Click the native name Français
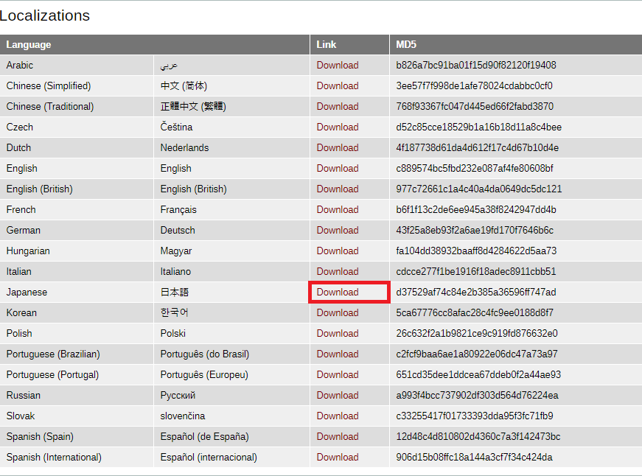This screenshot has width=642, height=476. tap(178, 209)
